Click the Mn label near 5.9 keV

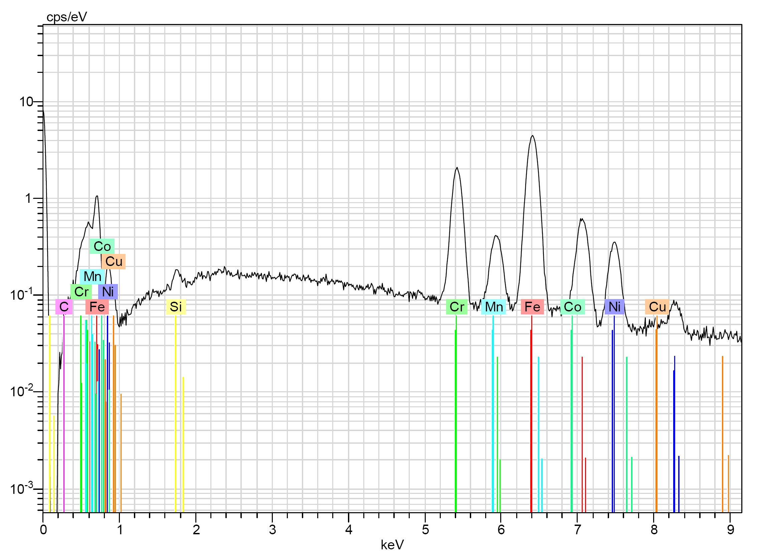pos(494,307)
